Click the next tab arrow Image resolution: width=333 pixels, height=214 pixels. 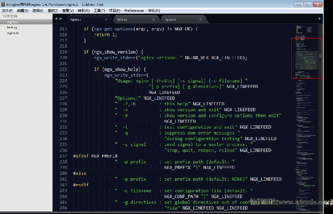[x=61, y=18]
